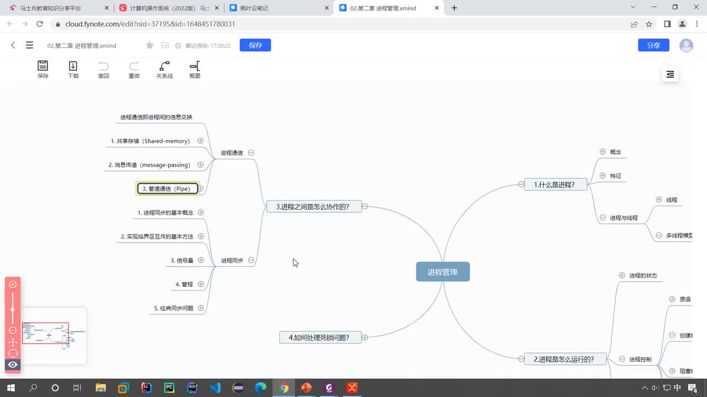The height and width of the screenshot is (397, 707).
Task: Click the pan/move arrows icon
Action: pos(13,342)
